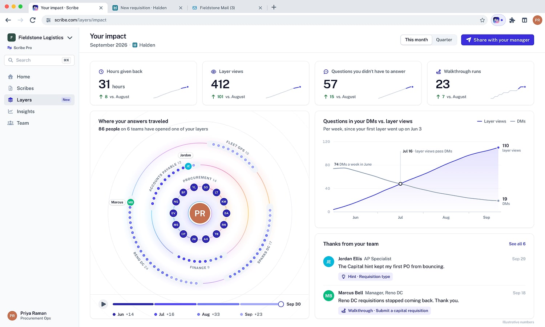Click the Jul 16 crossover marker on chart
This screenshot has height=327, width=545.
click(400, 184)
